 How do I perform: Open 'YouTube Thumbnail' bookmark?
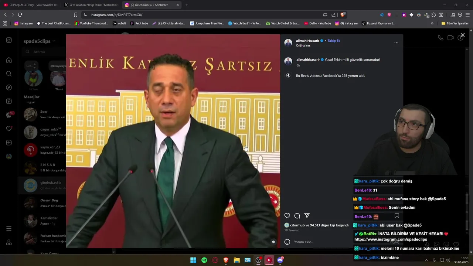tap(91, 23)
